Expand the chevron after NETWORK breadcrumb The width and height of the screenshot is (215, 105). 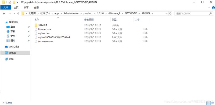point(139,13)
